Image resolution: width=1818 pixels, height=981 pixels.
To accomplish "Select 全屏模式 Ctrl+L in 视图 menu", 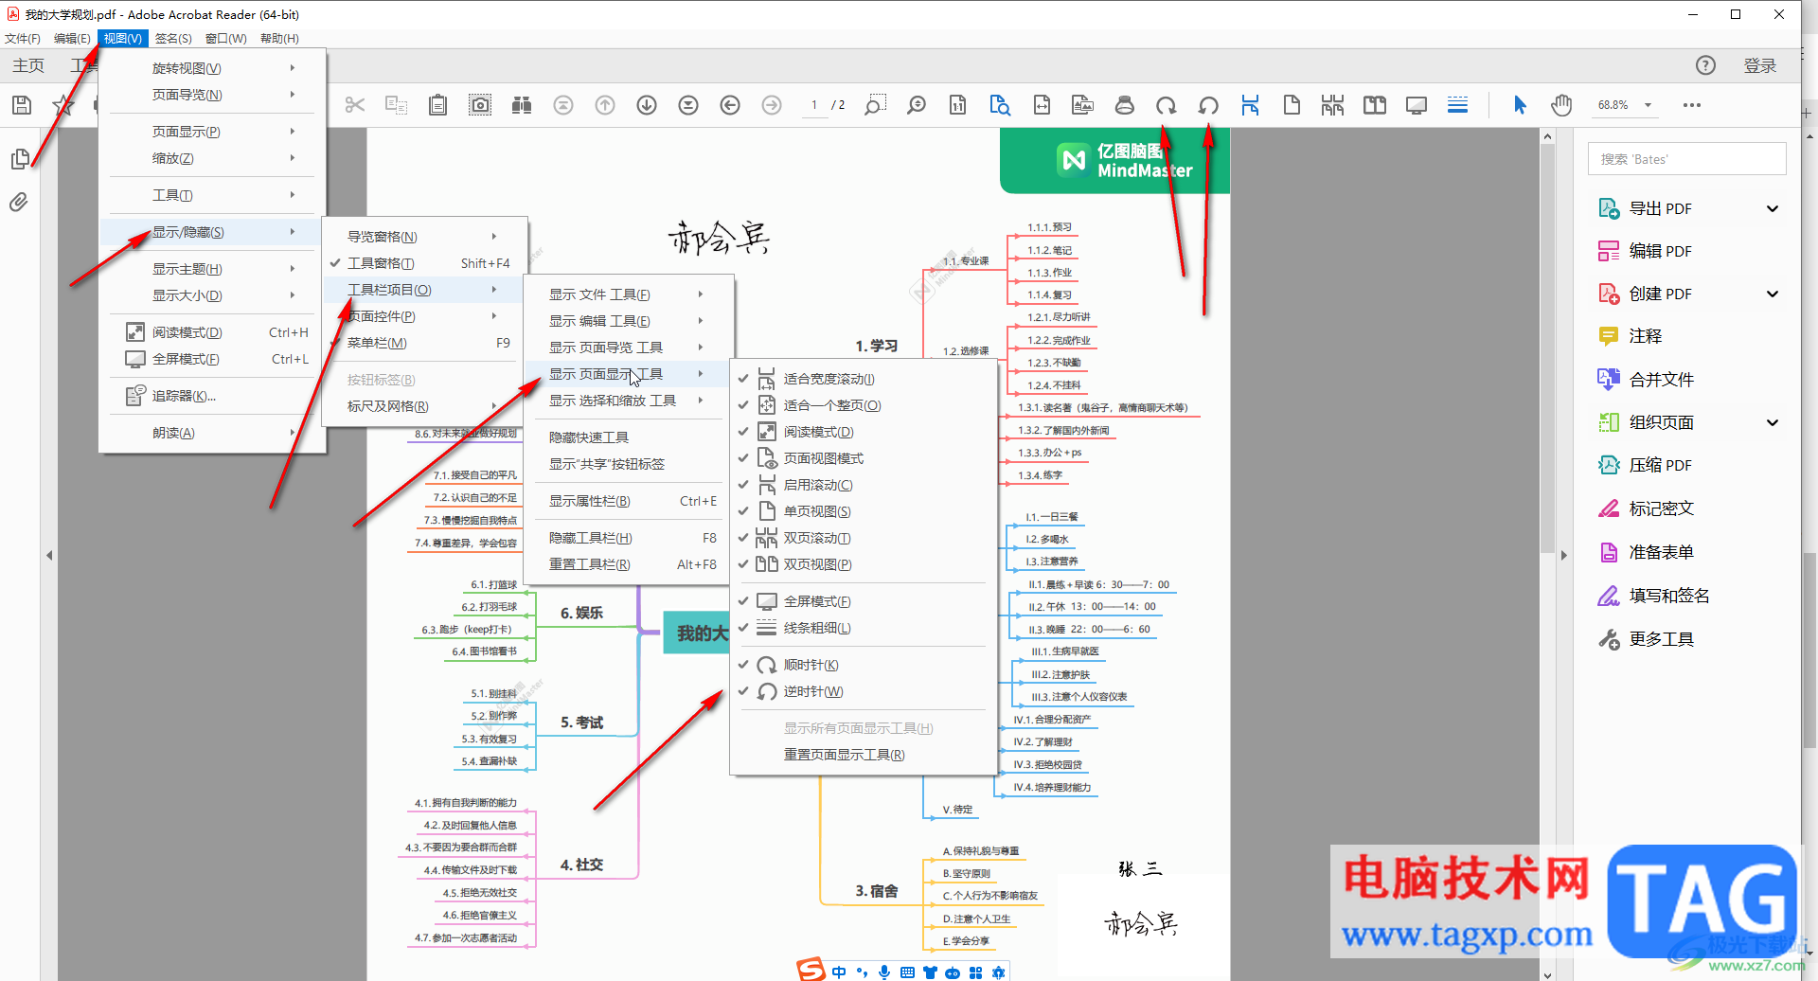I will pyautogui.click(x=213, y=359).
